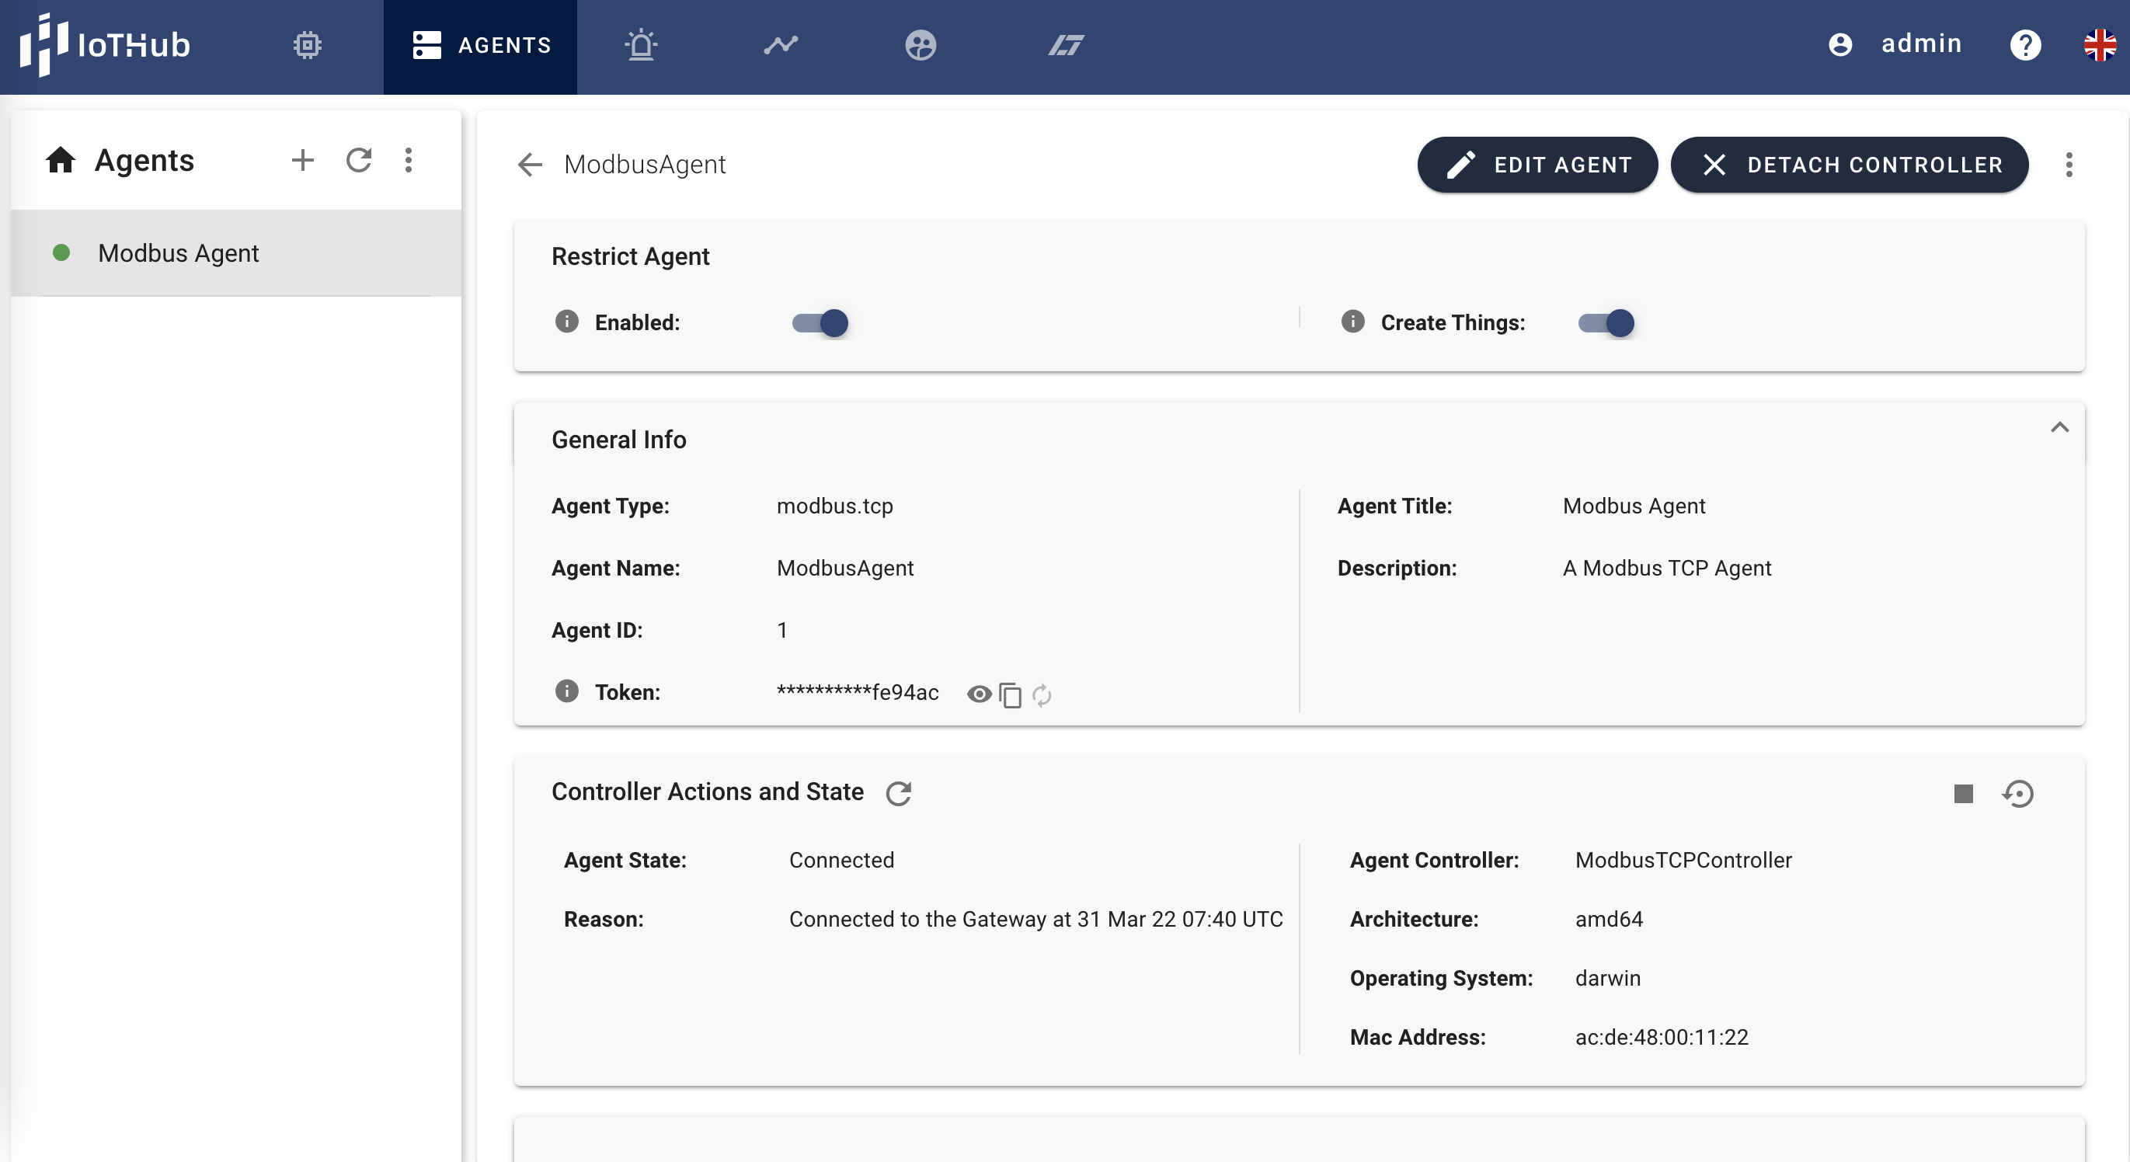The image size is (2130, 1162).
Task: Select the AGENTS navigation tab
Action: 480,46
